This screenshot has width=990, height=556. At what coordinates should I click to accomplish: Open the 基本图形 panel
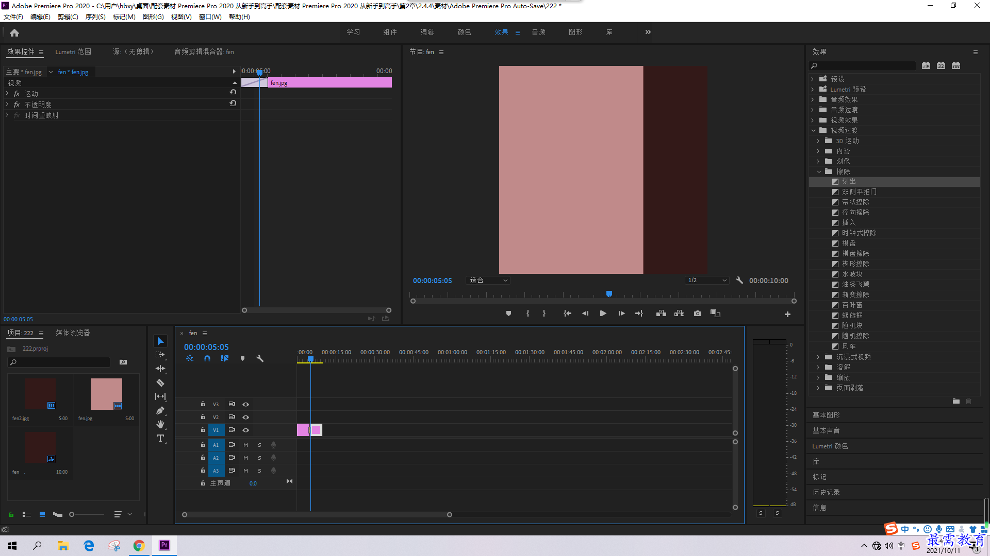point(826,415)
